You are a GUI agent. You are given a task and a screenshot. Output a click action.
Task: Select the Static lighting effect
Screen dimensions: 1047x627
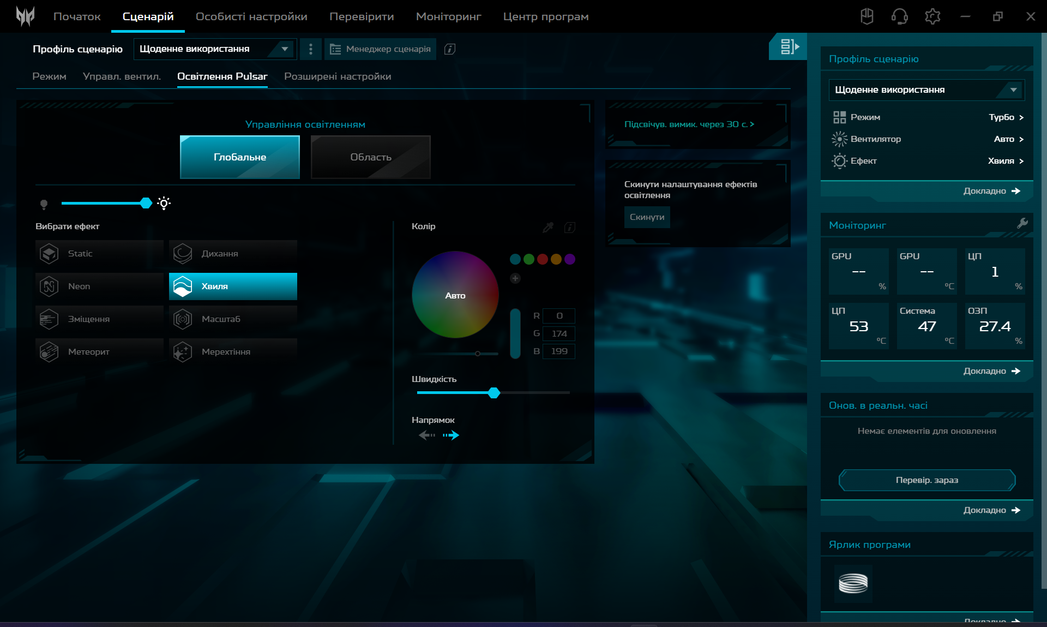pos(99,254)
